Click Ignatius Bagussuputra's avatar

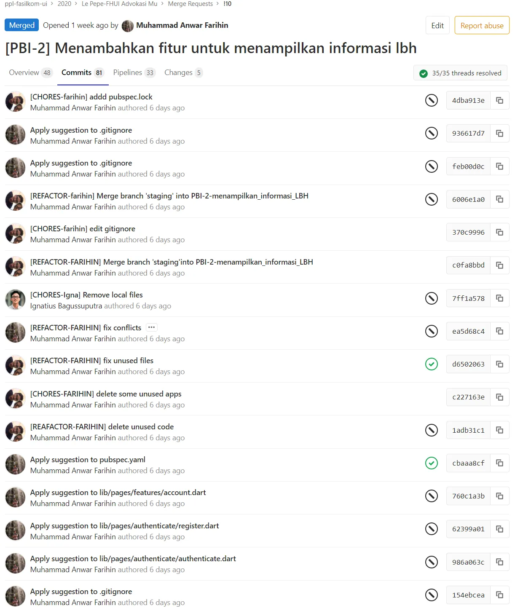pyautogui.click(x=15, y=299)
